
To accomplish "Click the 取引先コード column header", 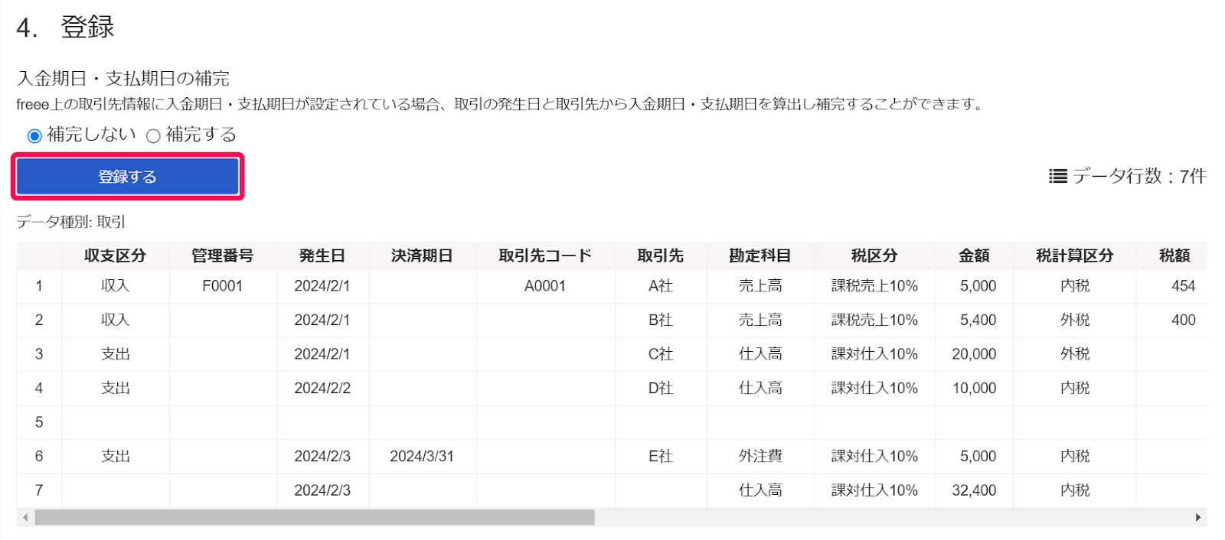I will click(x=545, y=256).
